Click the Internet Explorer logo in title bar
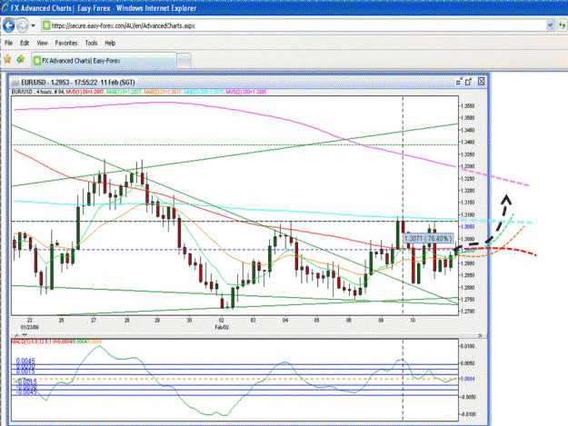The height and width of the screenshot is (426, 568). [5, 8]
